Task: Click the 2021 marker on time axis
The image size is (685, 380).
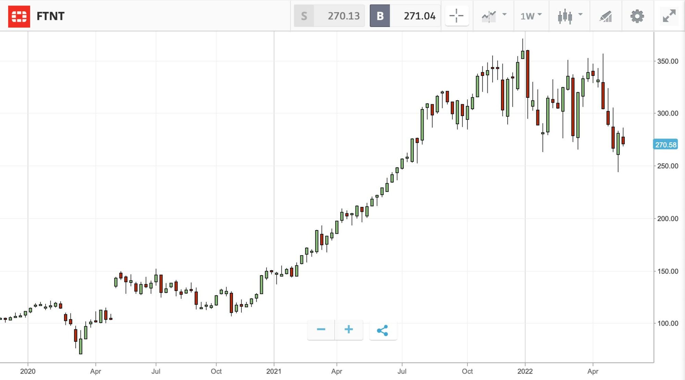Action: point(274,371)
